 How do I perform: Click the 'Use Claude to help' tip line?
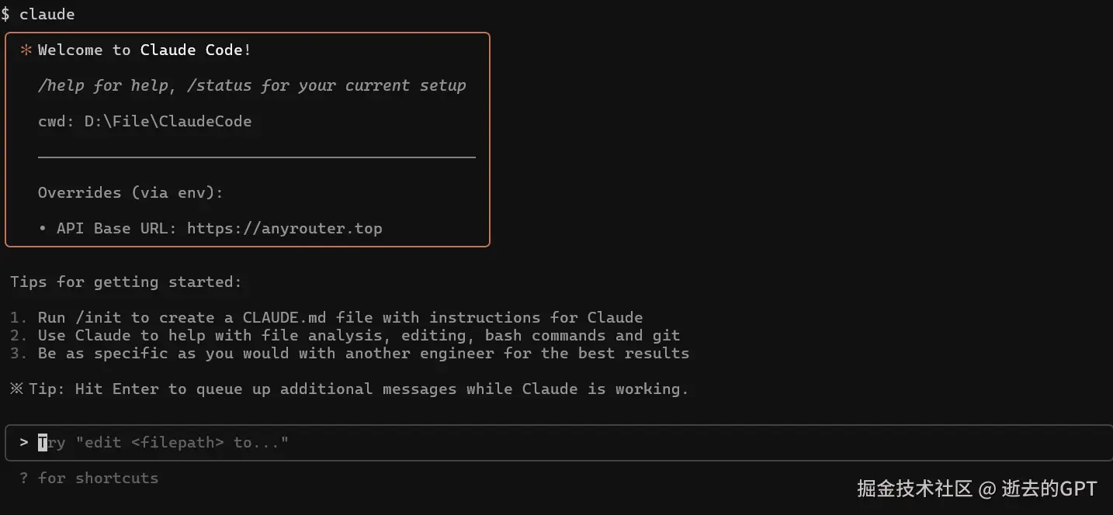(359, 335)
